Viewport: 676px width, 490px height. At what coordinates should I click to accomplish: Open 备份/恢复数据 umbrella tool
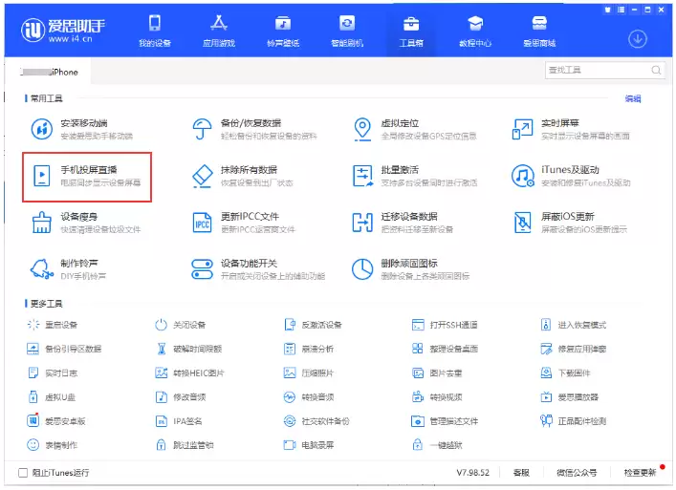pyautogui.click(x=254, y=129)
